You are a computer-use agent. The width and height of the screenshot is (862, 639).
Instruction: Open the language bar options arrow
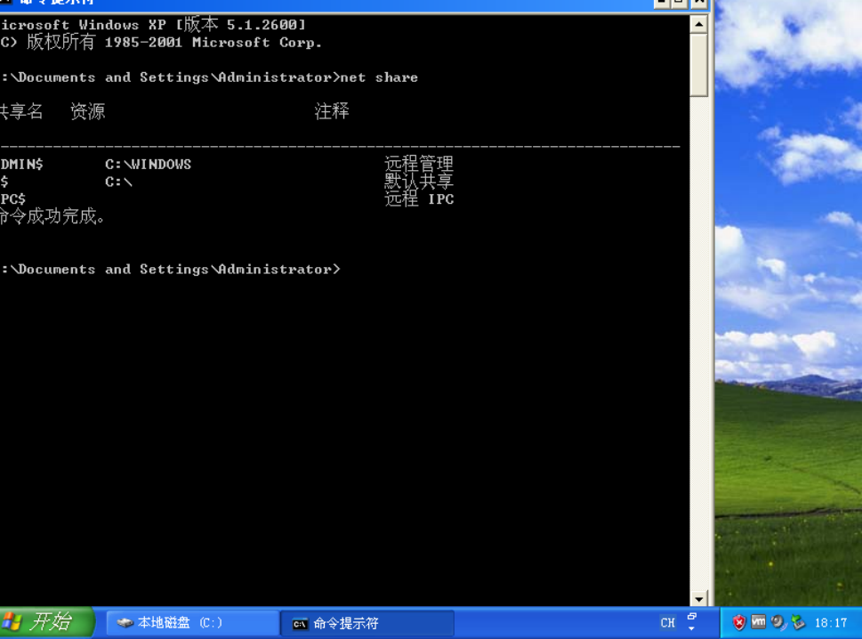click(x=691, y=628)
